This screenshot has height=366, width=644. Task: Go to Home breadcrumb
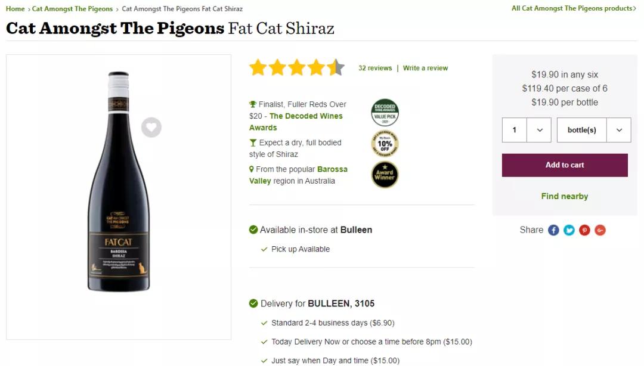(x=15, y=9)
